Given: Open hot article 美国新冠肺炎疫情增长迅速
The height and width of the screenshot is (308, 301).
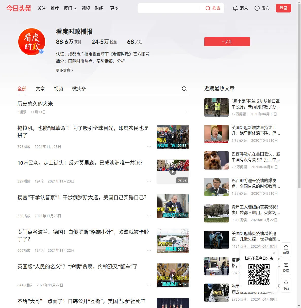Looking at the screenshot, I should [x=256, y=236].
